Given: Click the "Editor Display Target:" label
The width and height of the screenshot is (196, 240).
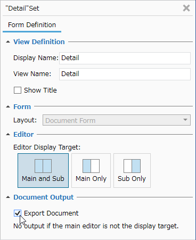Looking at the screenshot, I should tap(47, 147).
